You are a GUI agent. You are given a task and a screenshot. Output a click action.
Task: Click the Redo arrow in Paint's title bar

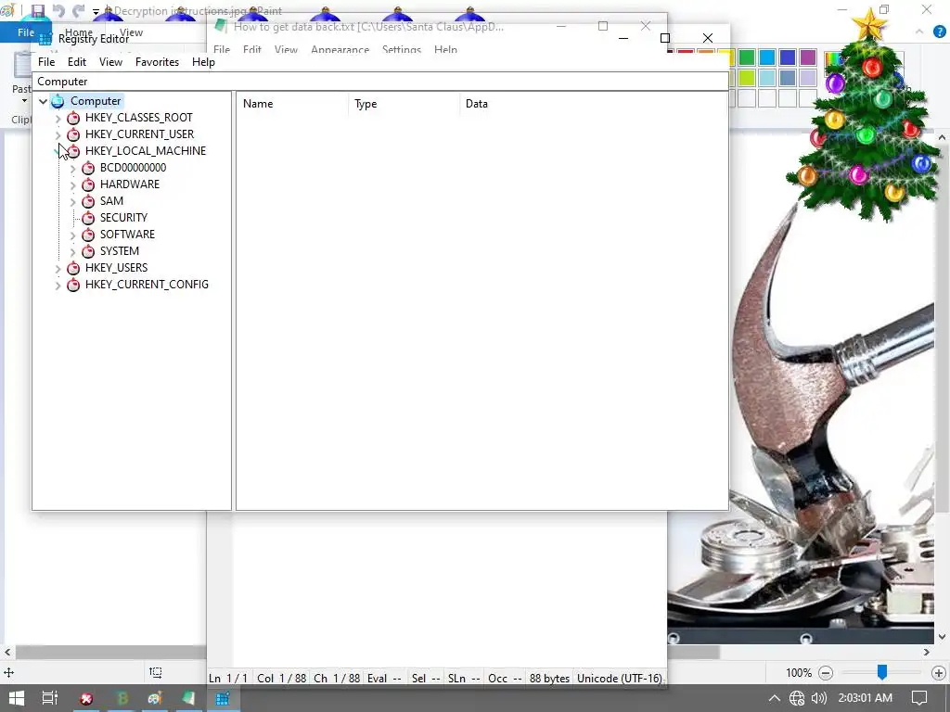click(78, 11)
